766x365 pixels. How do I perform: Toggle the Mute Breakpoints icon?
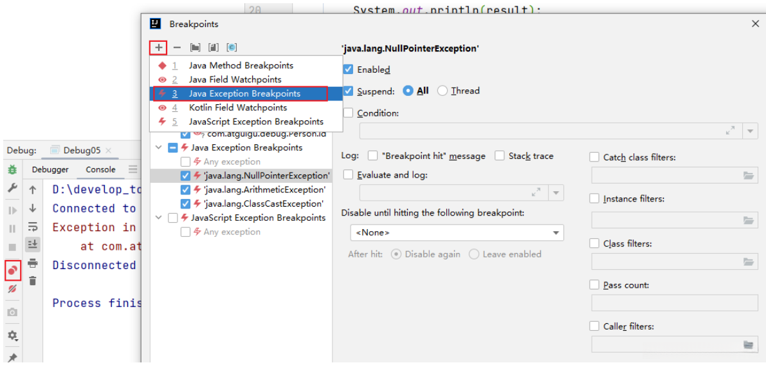[13, 288]
